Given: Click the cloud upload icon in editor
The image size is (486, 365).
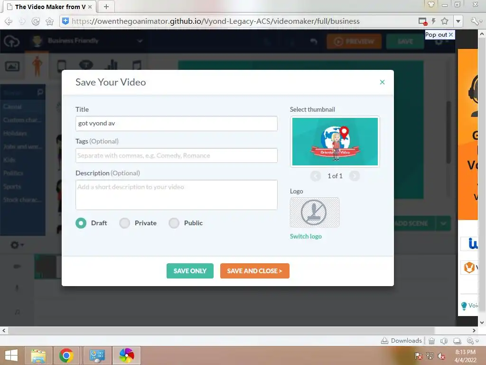Looking at the screenshot, I should pos(11,41).
